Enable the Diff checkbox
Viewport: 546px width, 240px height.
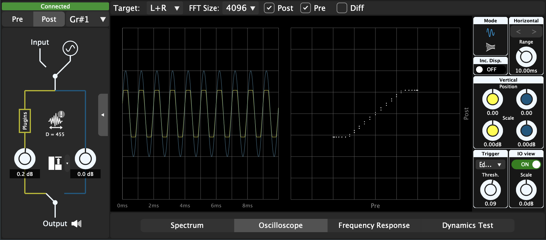(342, 8)
